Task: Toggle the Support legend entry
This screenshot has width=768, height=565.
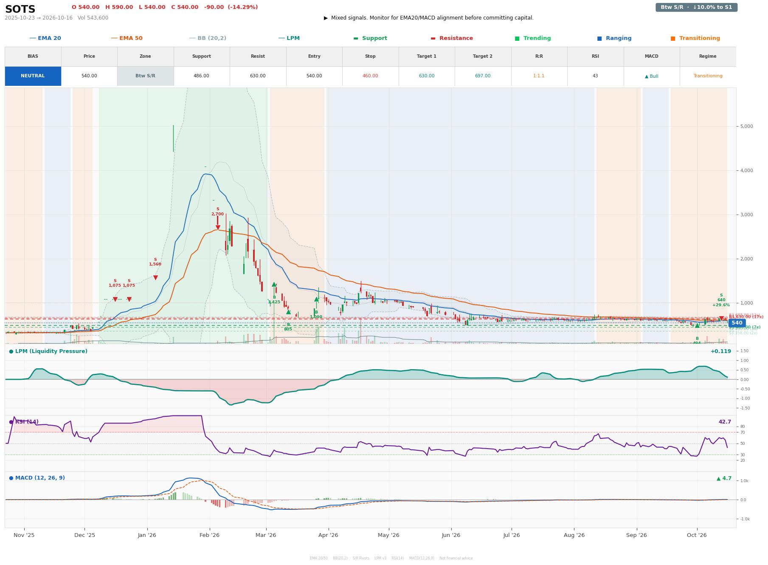Action: point(370,38)
